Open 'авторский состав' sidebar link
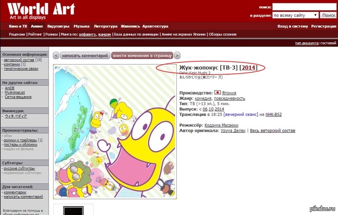 click(x=19, y=60)
